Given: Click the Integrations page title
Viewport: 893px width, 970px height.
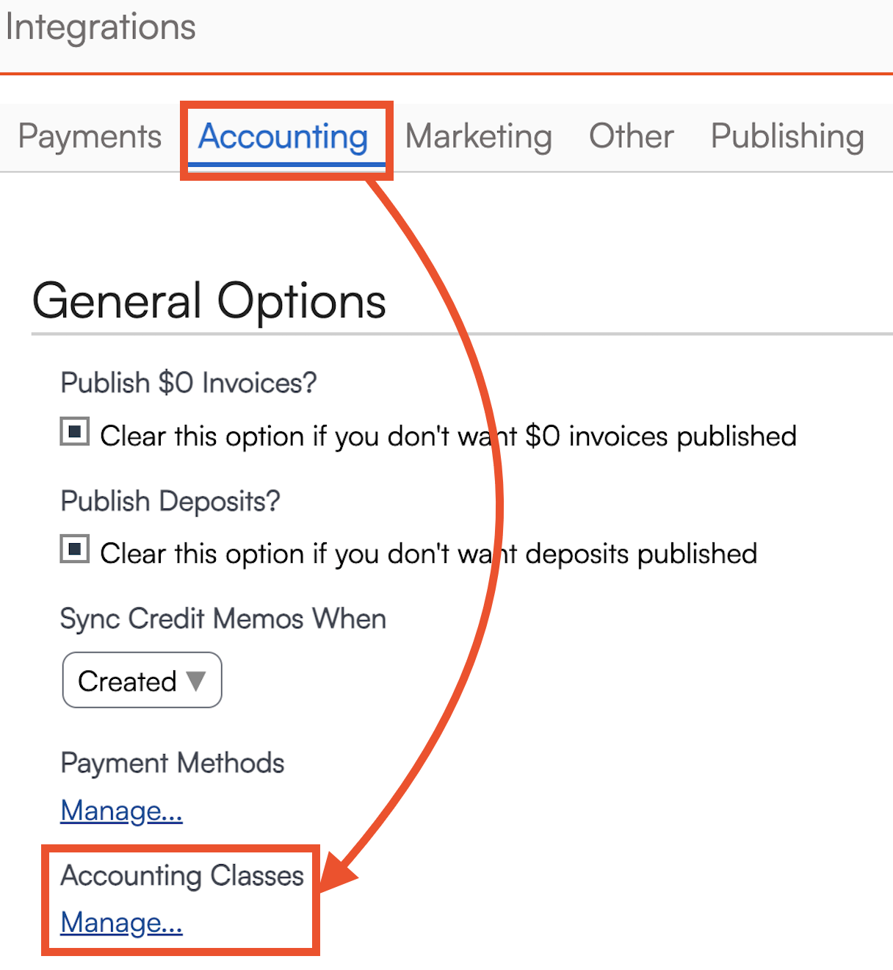Looking at the screenshot, I should click(x=101, y=28).
